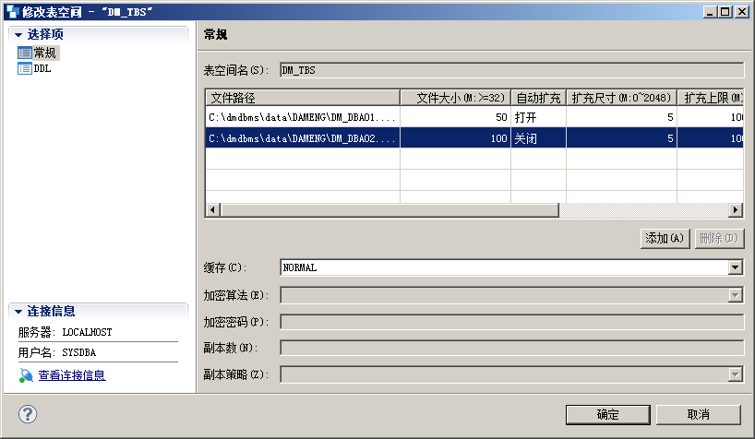Click the 表空间名 field containing DM_TBS
The height and width of the screenshot is (439, 755).
click(512, 70)
